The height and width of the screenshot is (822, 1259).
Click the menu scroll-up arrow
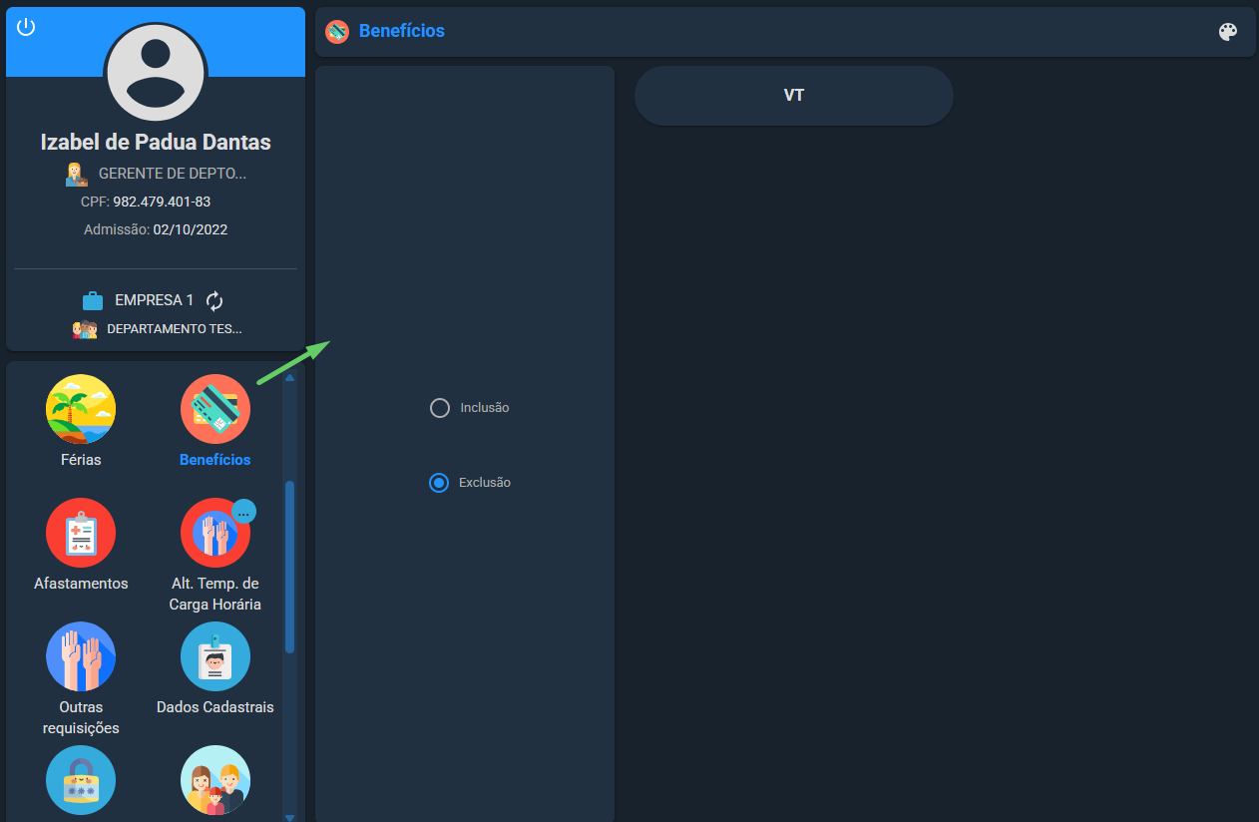pyautogui.click(x=289, y=378)
